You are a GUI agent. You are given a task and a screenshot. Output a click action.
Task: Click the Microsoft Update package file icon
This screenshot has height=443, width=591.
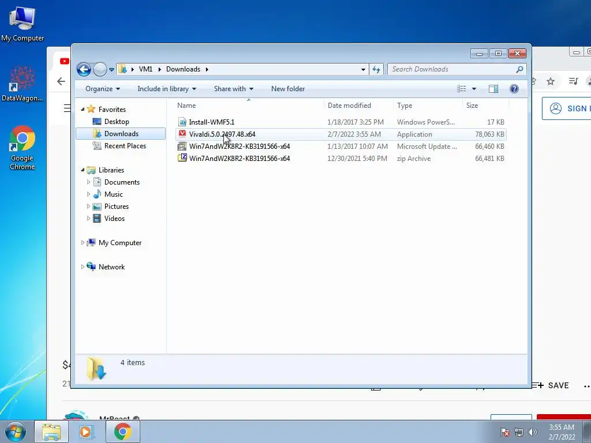point(182,146)
